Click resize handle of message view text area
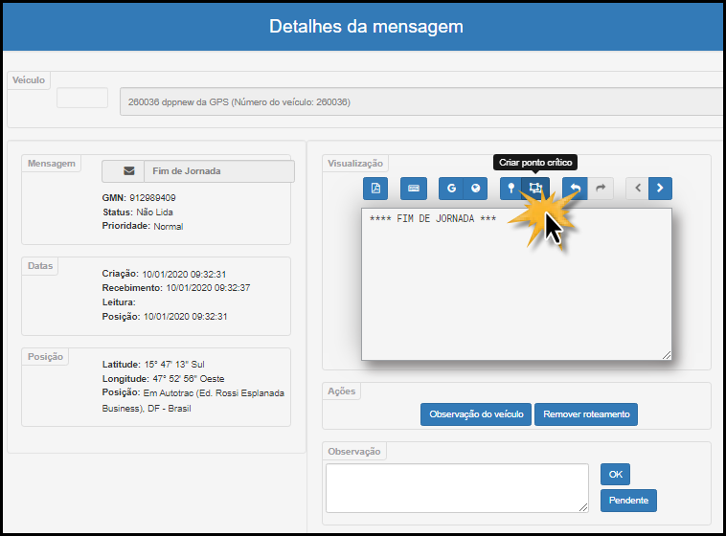 tap(667, 355)
